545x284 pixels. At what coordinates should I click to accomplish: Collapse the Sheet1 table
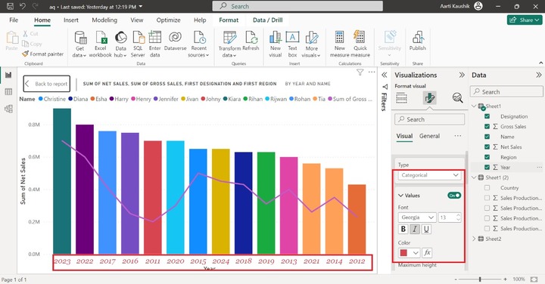[474, 106]
